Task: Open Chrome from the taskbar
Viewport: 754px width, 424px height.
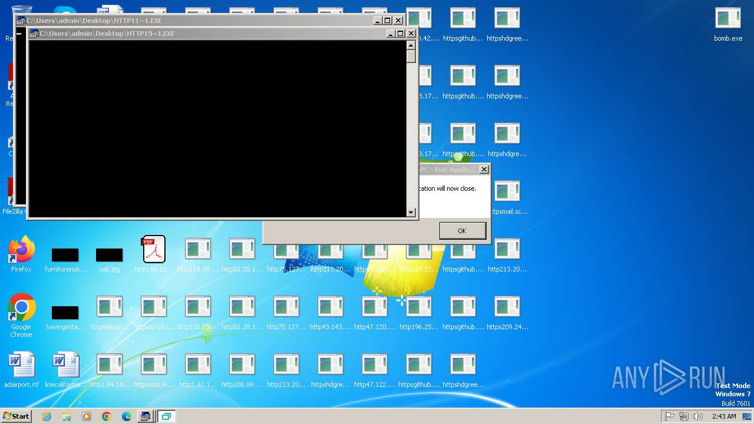Action: point(107,416)
